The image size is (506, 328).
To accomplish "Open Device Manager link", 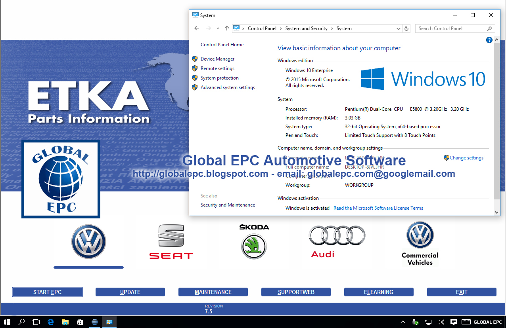I will 217,59.
